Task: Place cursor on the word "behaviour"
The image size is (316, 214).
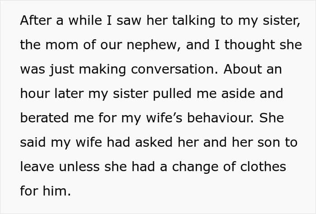Action: pyautogui.click(x=220, y=118)
